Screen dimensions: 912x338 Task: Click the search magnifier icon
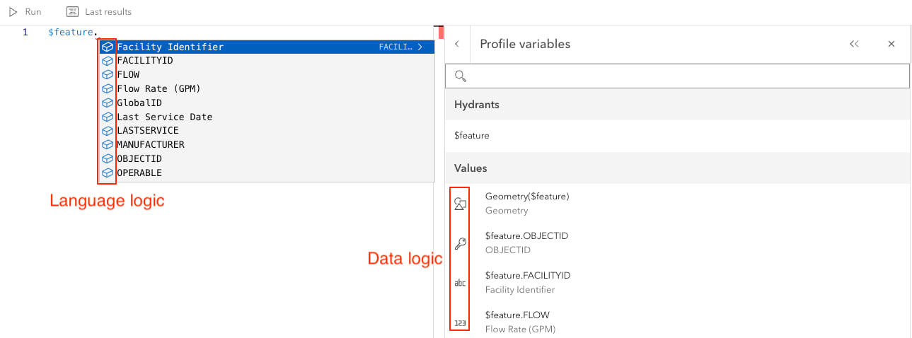[461, 76]
